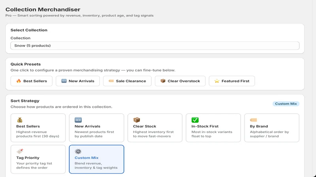Apply the Sale Clearance quick preset
The width and height of the screenshot is (316, 177).
(127, 81)
